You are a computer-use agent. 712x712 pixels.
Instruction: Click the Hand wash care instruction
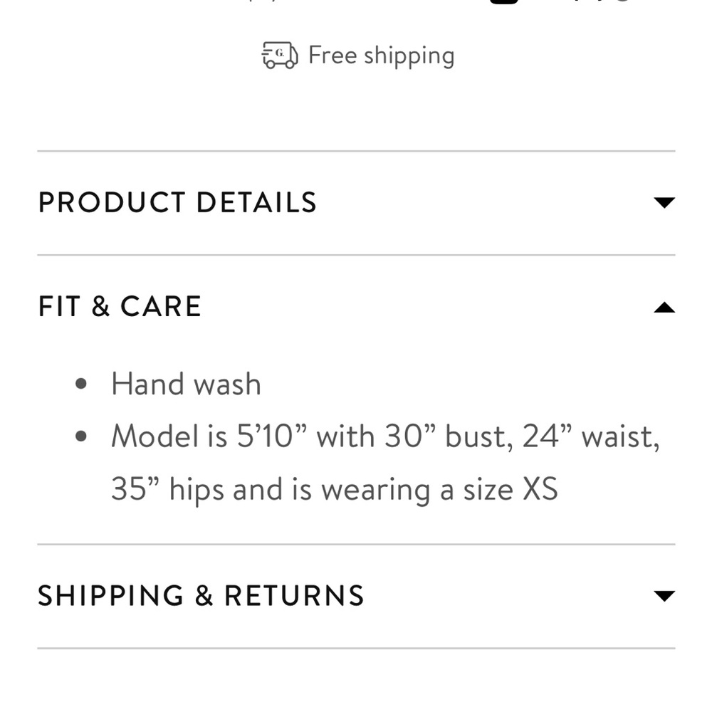[186, 384]
